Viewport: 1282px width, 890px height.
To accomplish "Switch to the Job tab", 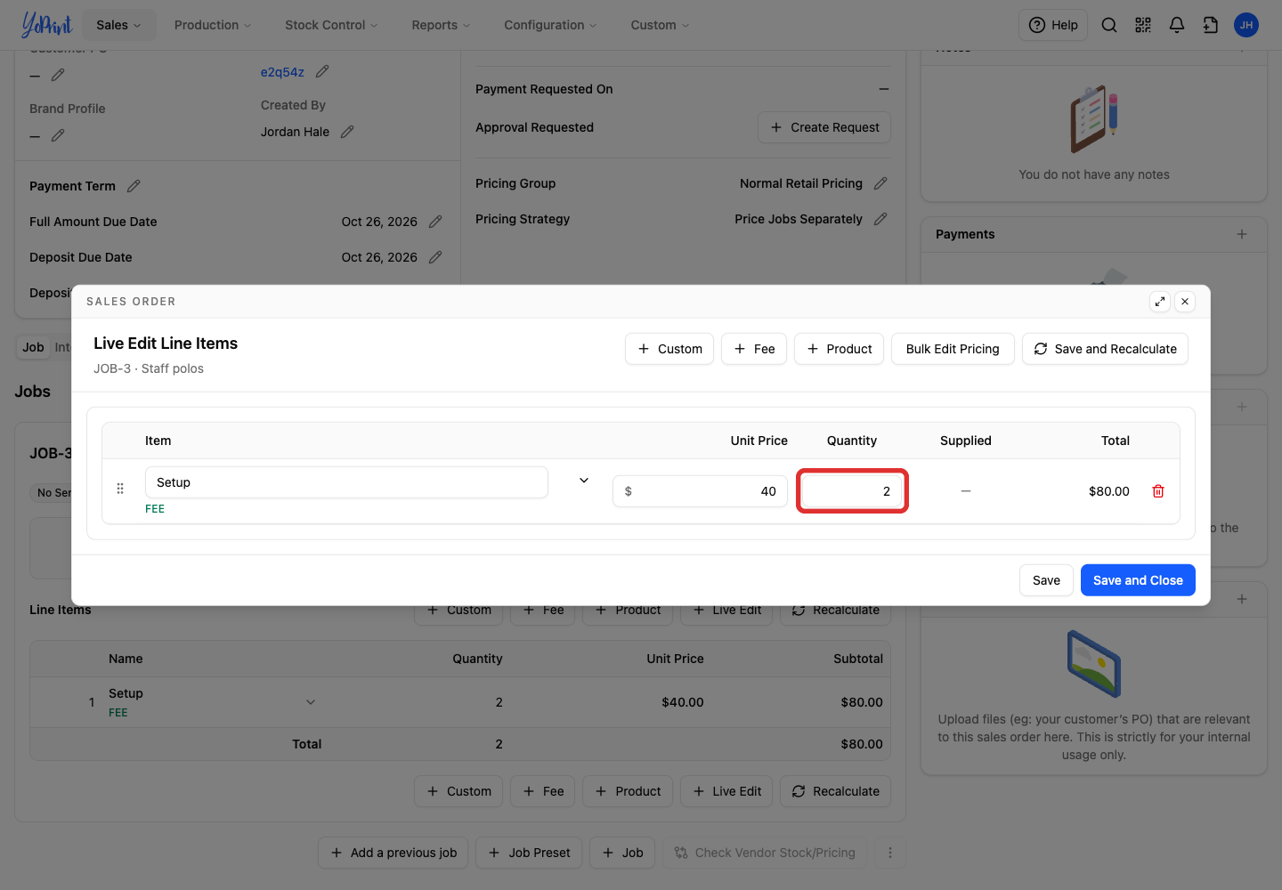I will (x=33, y=347).
